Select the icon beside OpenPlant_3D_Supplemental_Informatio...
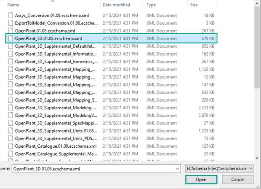This screenshot has height=189, width=261. (x=11, y=54)
